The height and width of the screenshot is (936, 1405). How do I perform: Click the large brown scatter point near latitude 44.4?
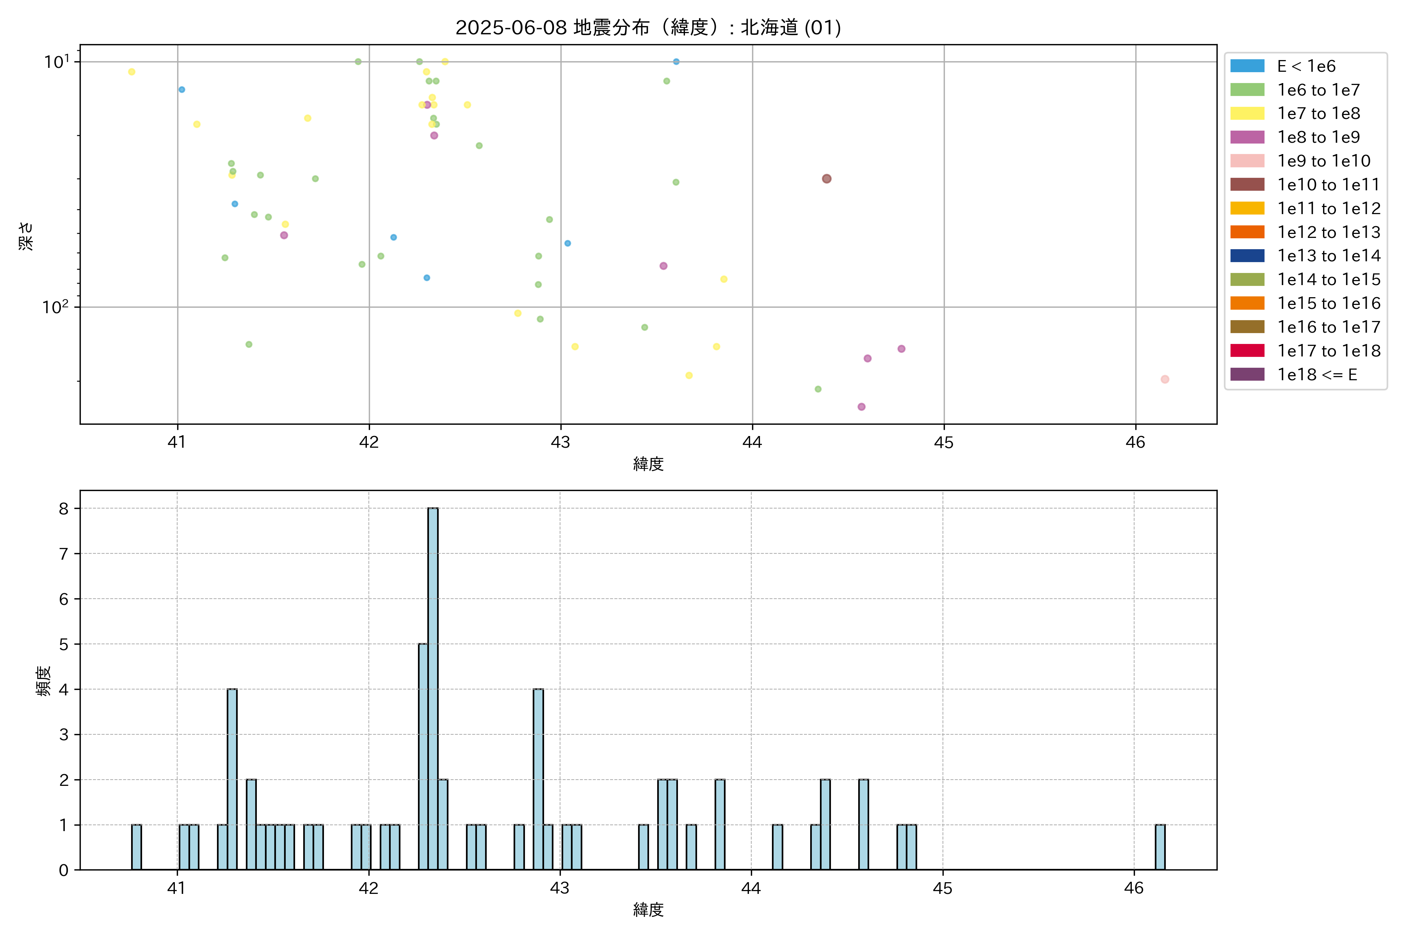pos(826,179)
